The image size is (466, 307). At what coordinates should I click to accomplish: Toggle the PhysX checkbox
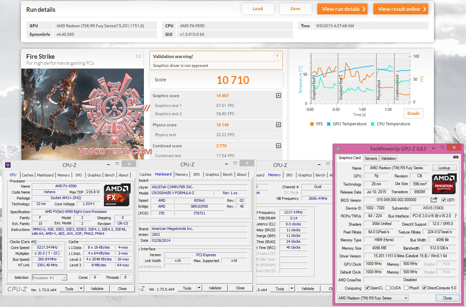406,288
